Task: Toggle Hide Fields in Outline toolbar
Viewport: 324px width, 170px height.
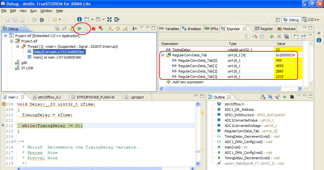Action: click(270, 97)
